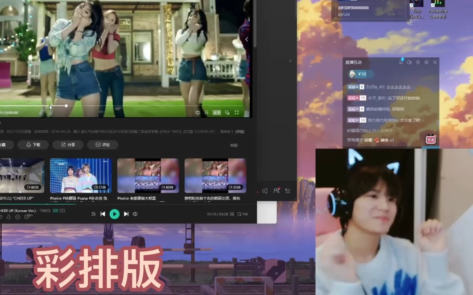
Task: Mute the MV video volume icon
Action: pos(197,112)
